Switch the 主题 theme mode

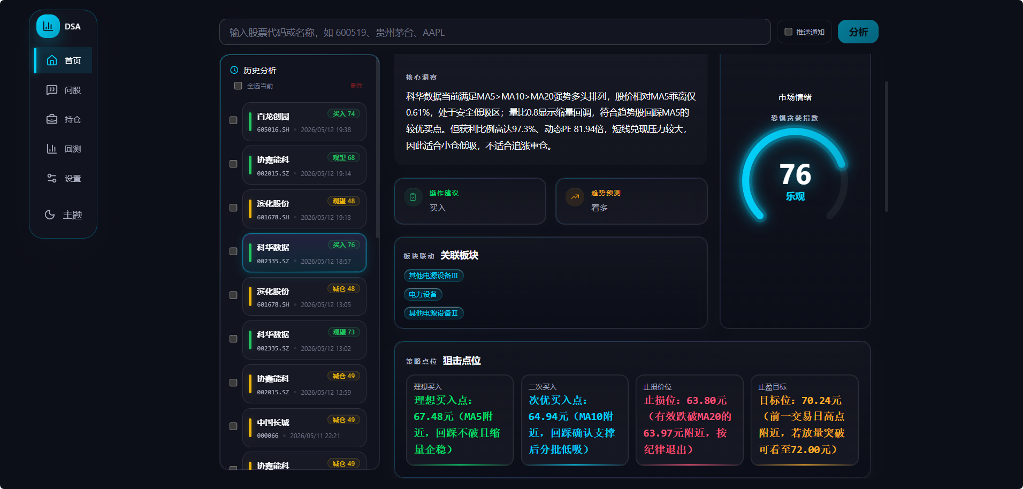[x=63, y=215]
